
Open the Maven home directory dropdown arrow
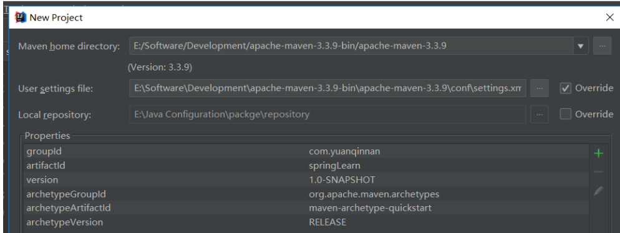(x=581, y=46)
